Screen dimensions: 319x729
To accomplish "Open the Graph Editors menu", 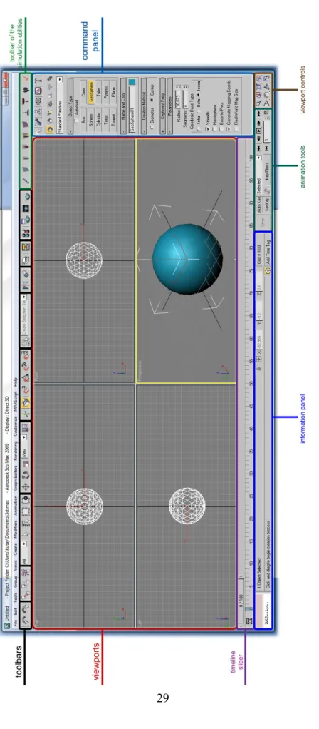I will coord(16,477).
